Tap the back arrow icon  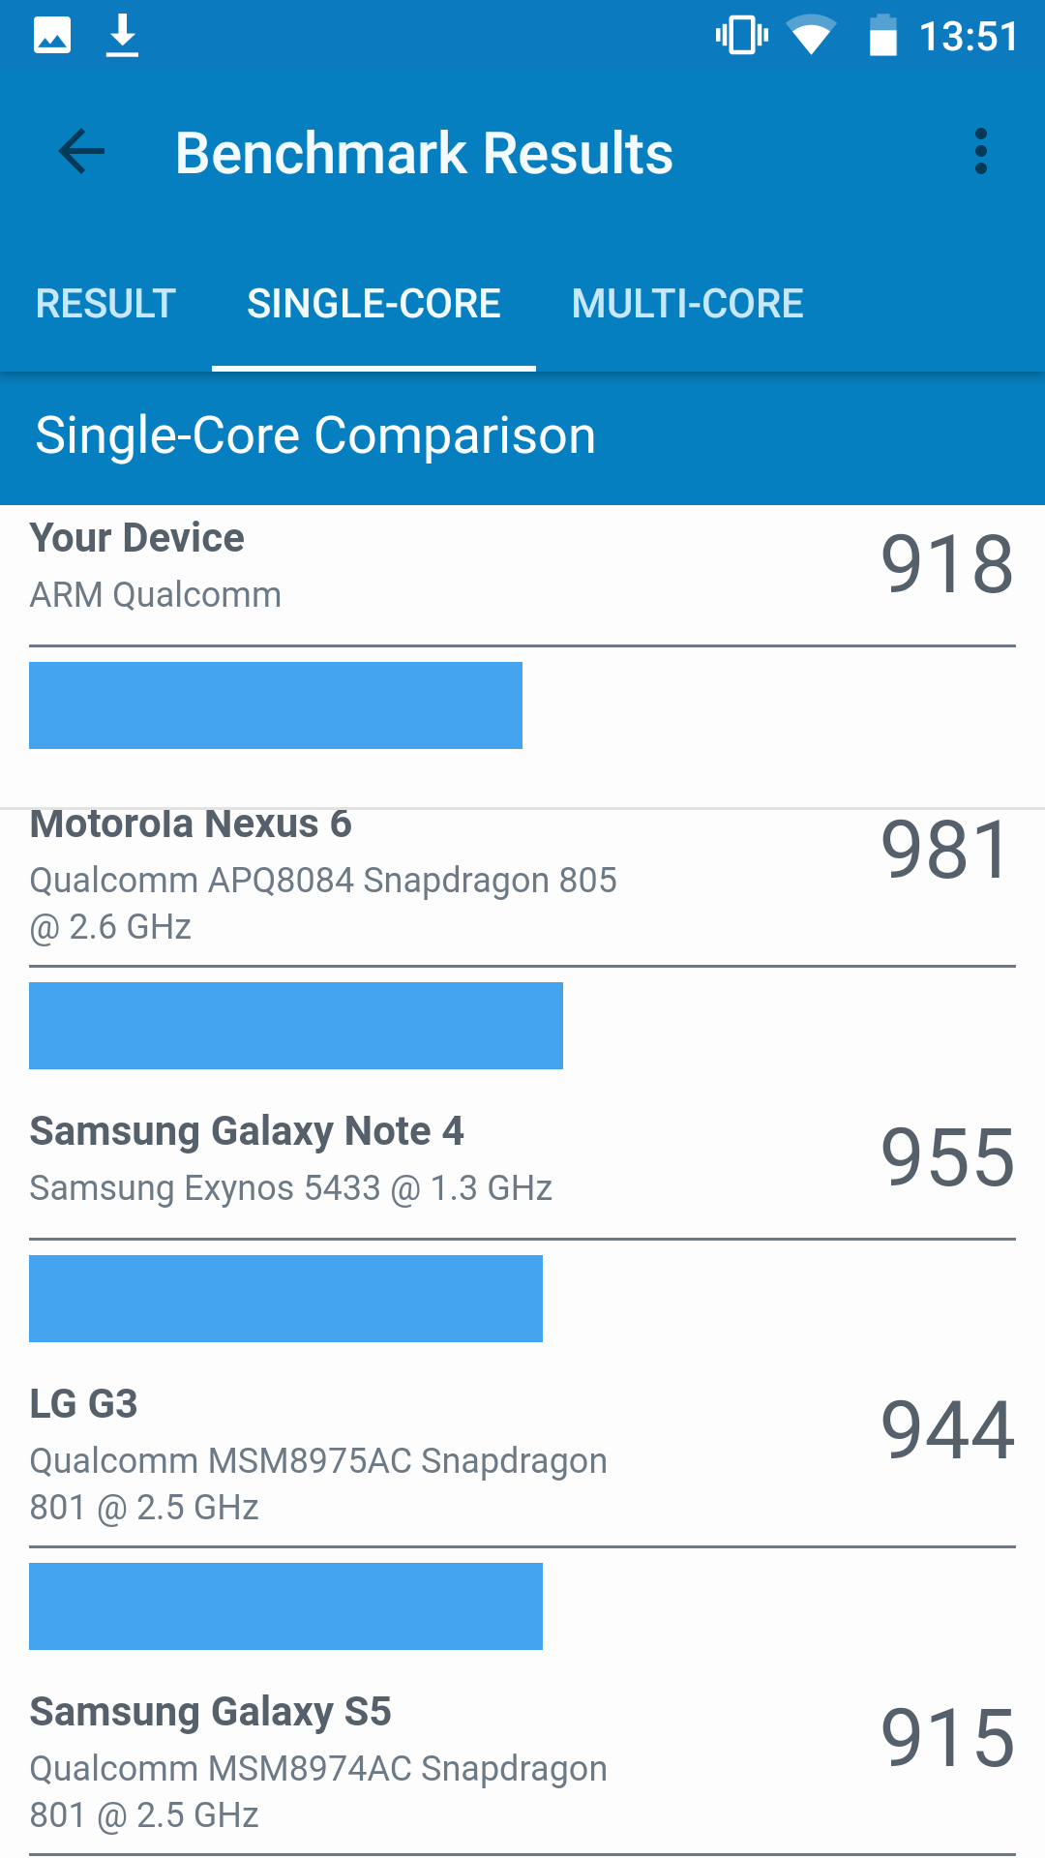81,152
